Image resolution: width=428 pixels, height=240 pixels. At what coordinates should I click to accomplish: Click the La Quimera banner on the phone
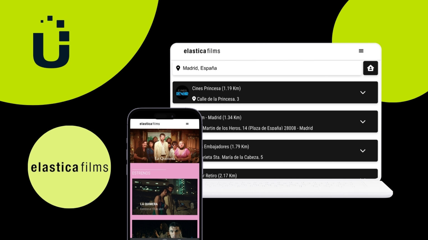pos(164,146)
